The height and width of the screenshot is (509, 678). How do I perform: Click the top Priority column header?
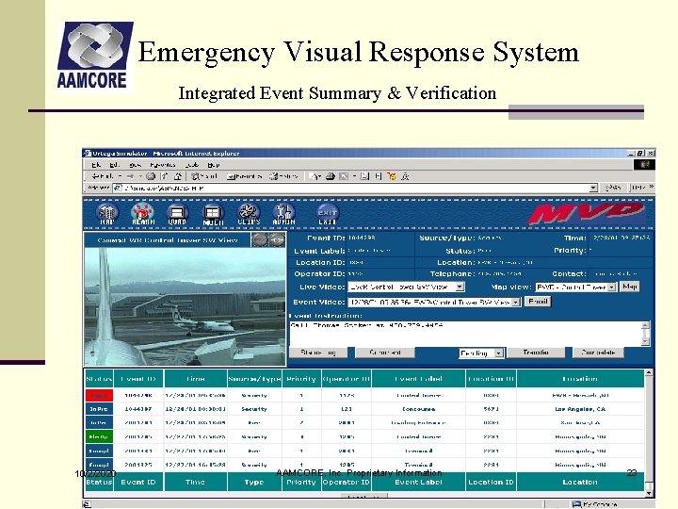click(x=301, y=379)
